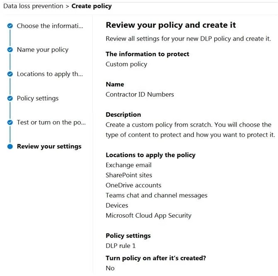Click the checkmark icon next to Name your policy
The image size is (278, 276).
click(10, 50)
